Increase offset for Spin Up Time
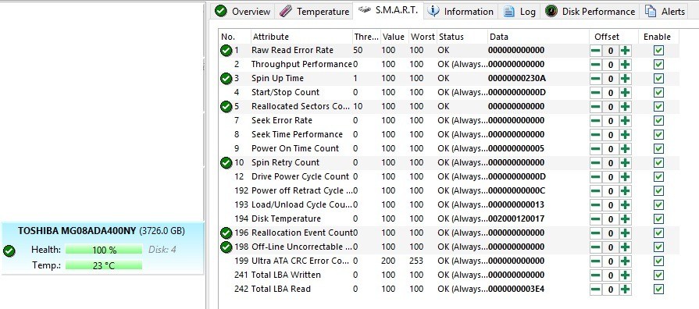 (626, 78)
